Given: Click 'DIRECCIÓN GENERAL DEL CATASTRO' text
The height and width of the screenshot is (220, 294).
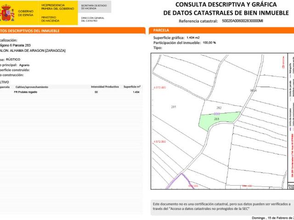Looking at the screenshot, I should tap(92, 19).
